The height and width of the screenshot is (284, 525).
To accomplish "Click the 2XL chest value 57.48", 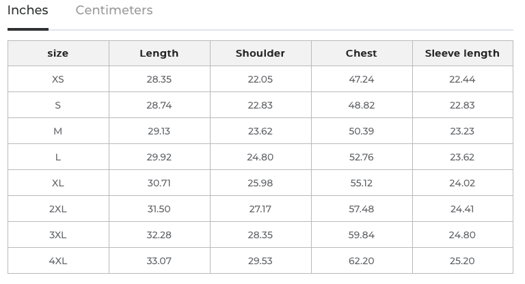I will point(362,209).
